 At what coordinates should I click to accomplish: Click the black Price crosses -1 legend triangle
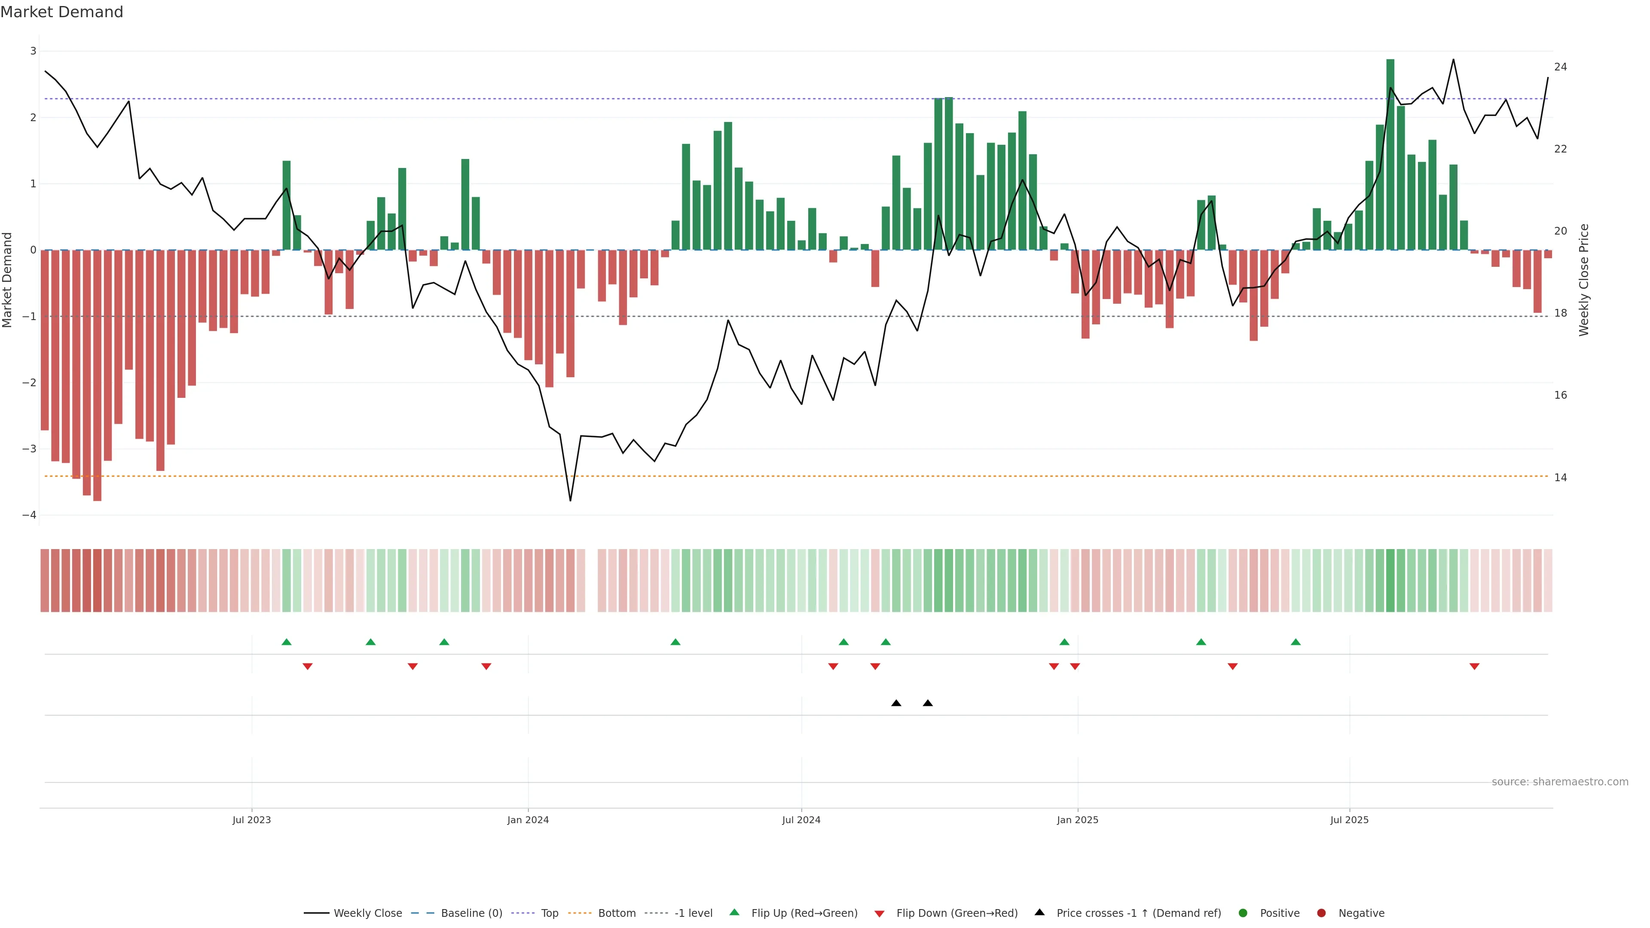point(1039,912)
